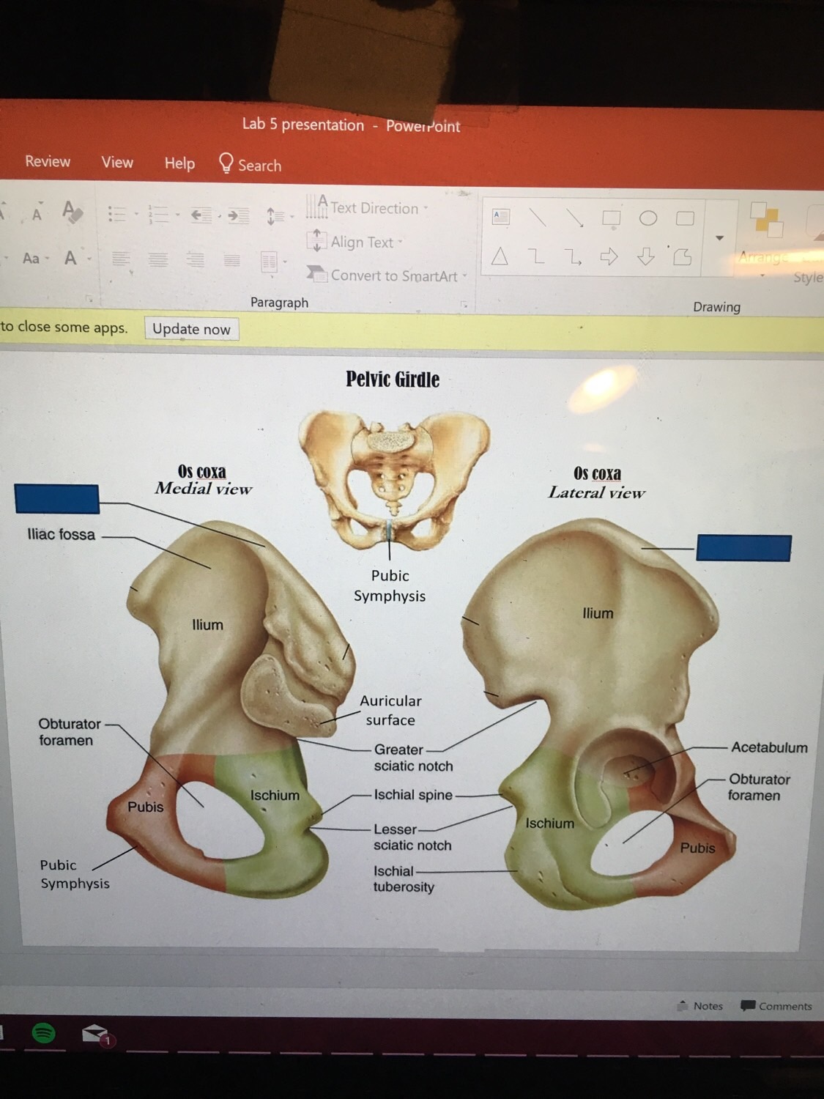Insert a Text Box from the shapes gallery
The image size is (824, 1099).
point(501,216)
